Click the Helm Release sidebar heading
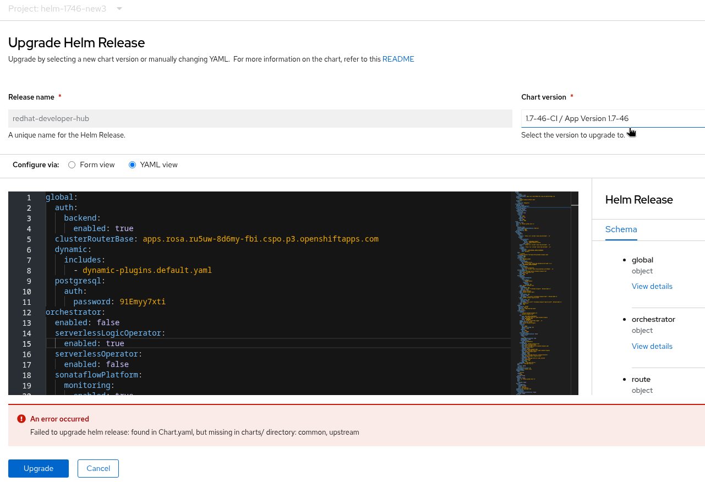Viewport: 705px width, 482px height. [x=639, y=200]
